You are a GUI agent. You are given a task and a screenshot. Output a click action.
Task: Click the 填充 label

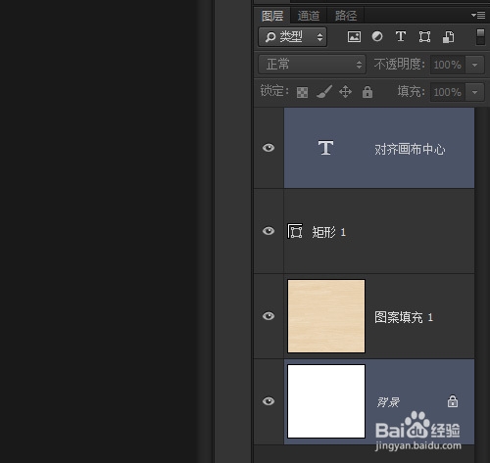[411, 92]
